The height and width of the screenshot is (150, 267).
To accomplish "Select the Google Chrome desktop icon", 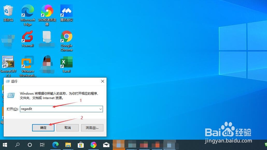I will (x=66, y=41).
